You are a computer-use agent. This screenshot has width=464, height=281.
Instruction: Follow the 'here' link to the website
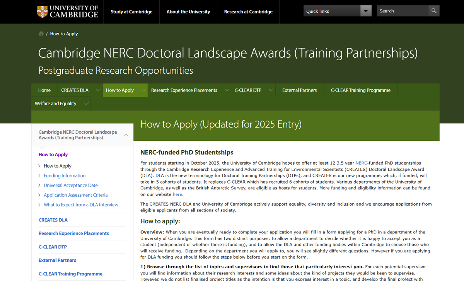pyautogui.click(x=177, y=194)
